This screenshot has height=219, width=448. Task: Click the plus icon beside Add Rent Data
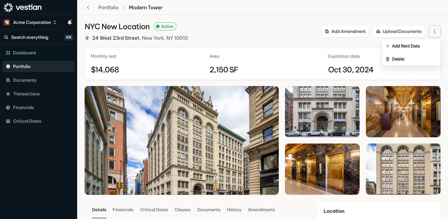[388, 46]
